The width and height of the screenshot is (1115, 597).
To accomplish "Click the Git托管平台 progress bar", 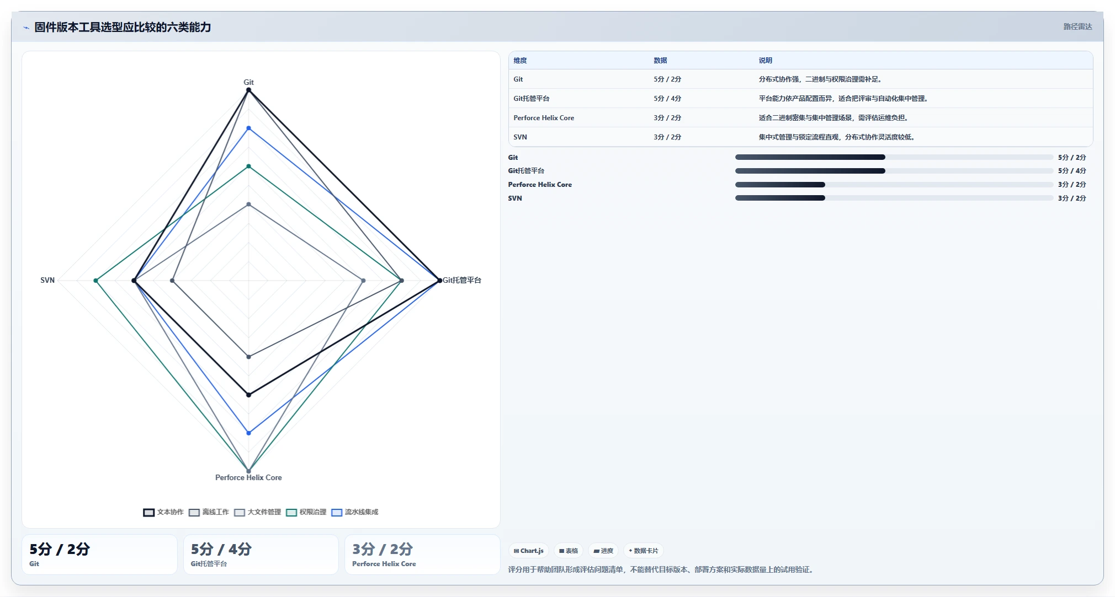I will (894, 171).
